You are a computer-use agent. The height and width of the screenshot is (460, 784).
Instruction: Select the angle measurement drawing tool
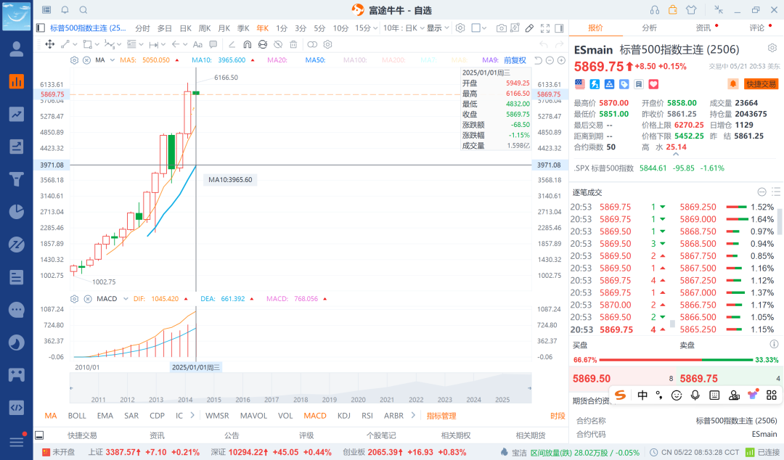point(232,44)
